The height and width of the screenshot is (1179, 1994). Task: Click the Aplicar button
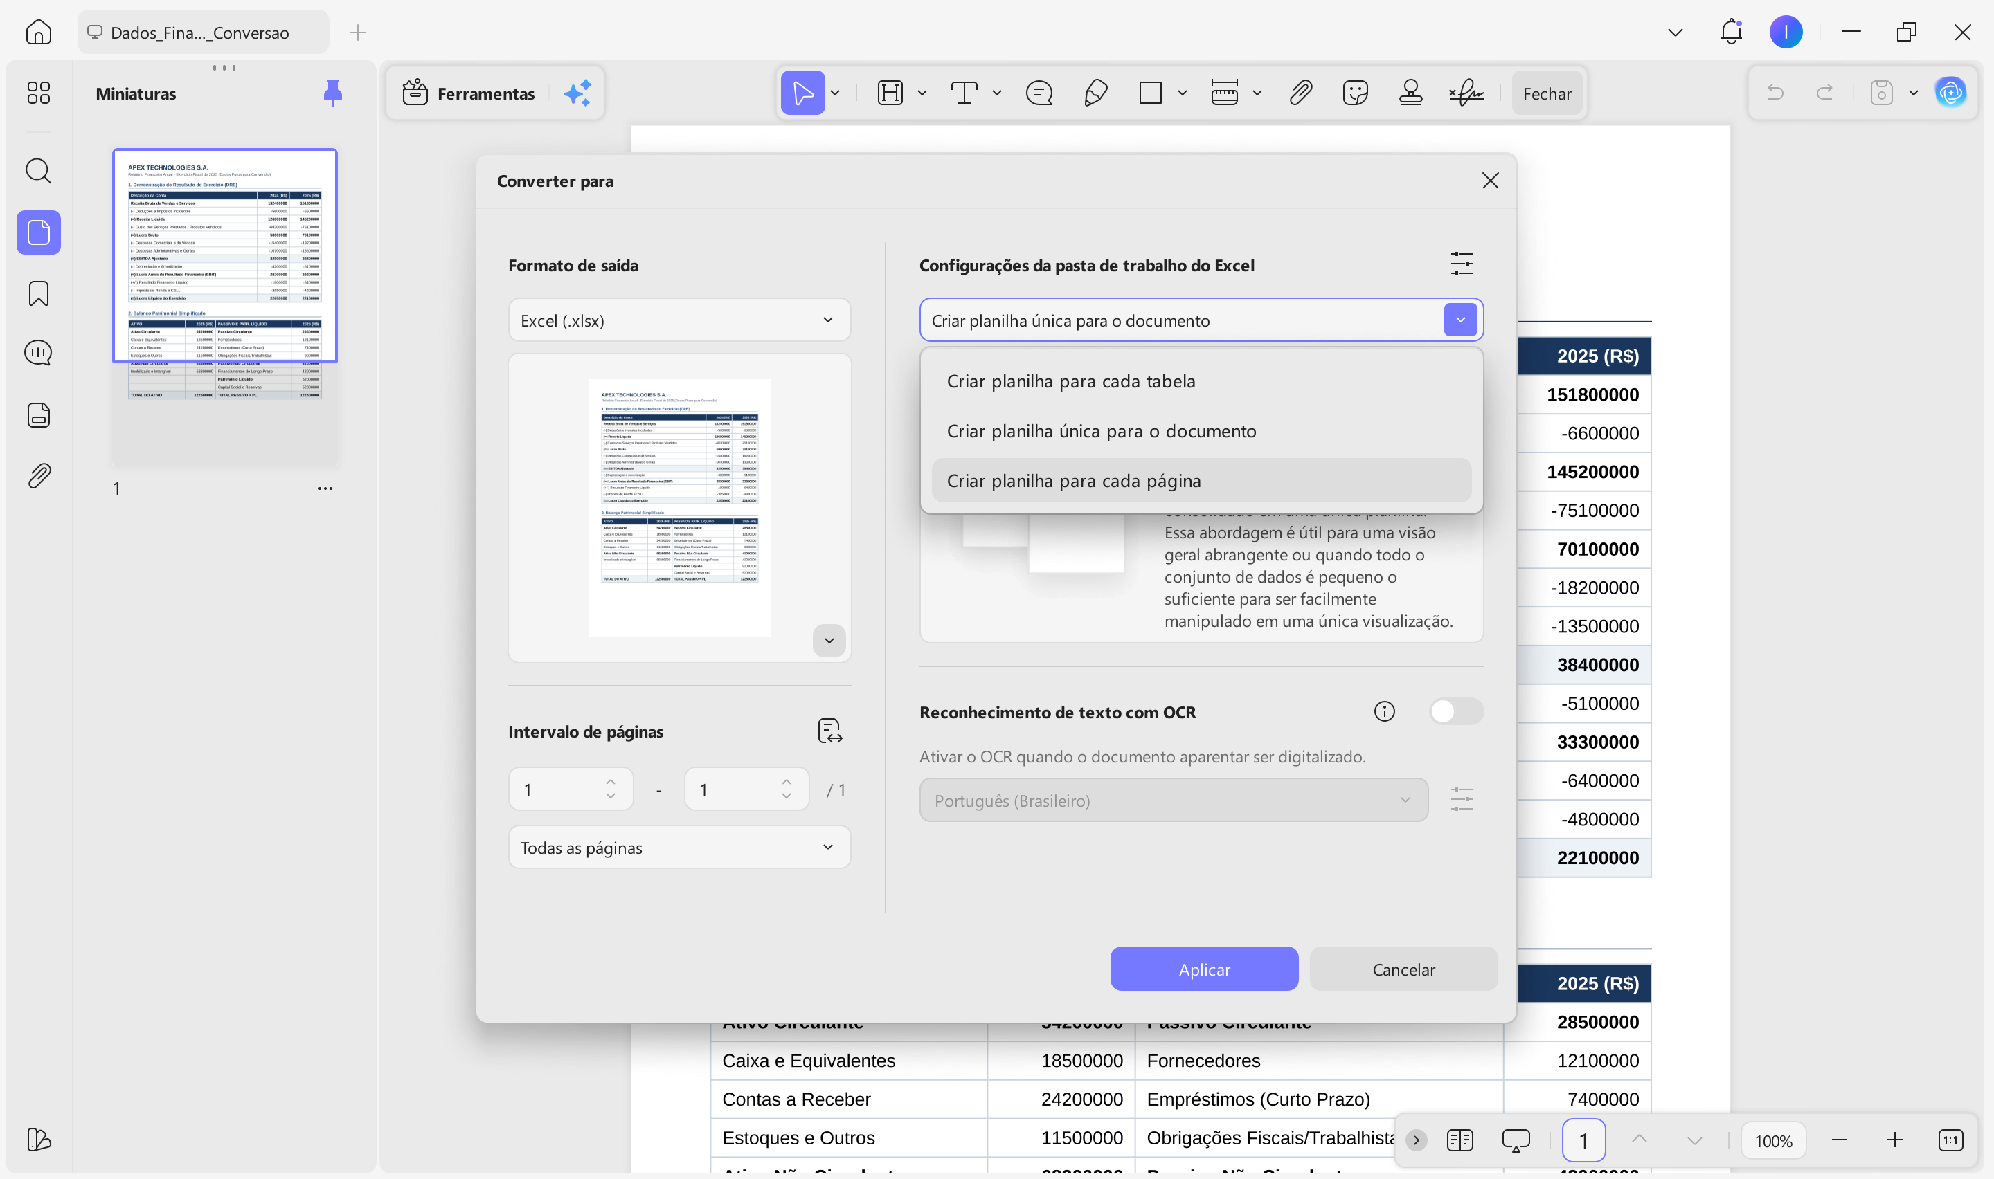click(x=1203, y=969)
